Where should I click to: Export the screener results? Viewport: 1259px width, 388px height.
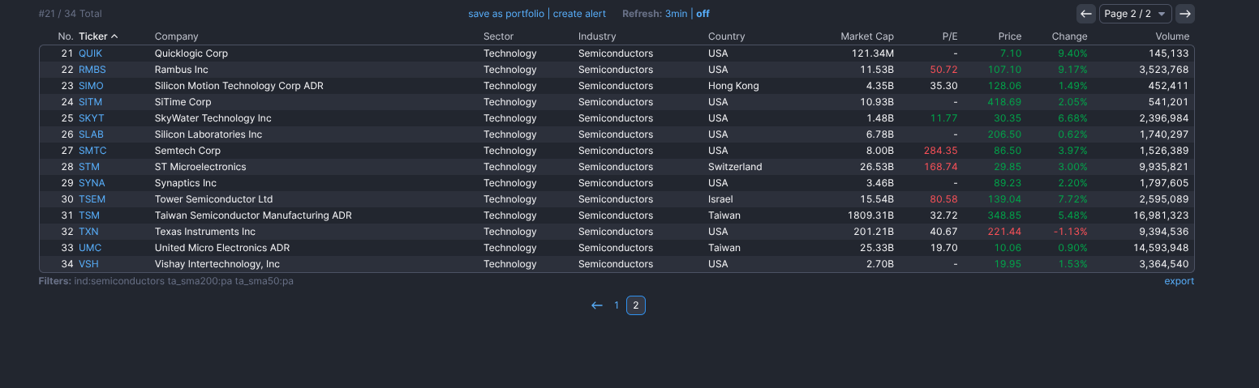1179,281
